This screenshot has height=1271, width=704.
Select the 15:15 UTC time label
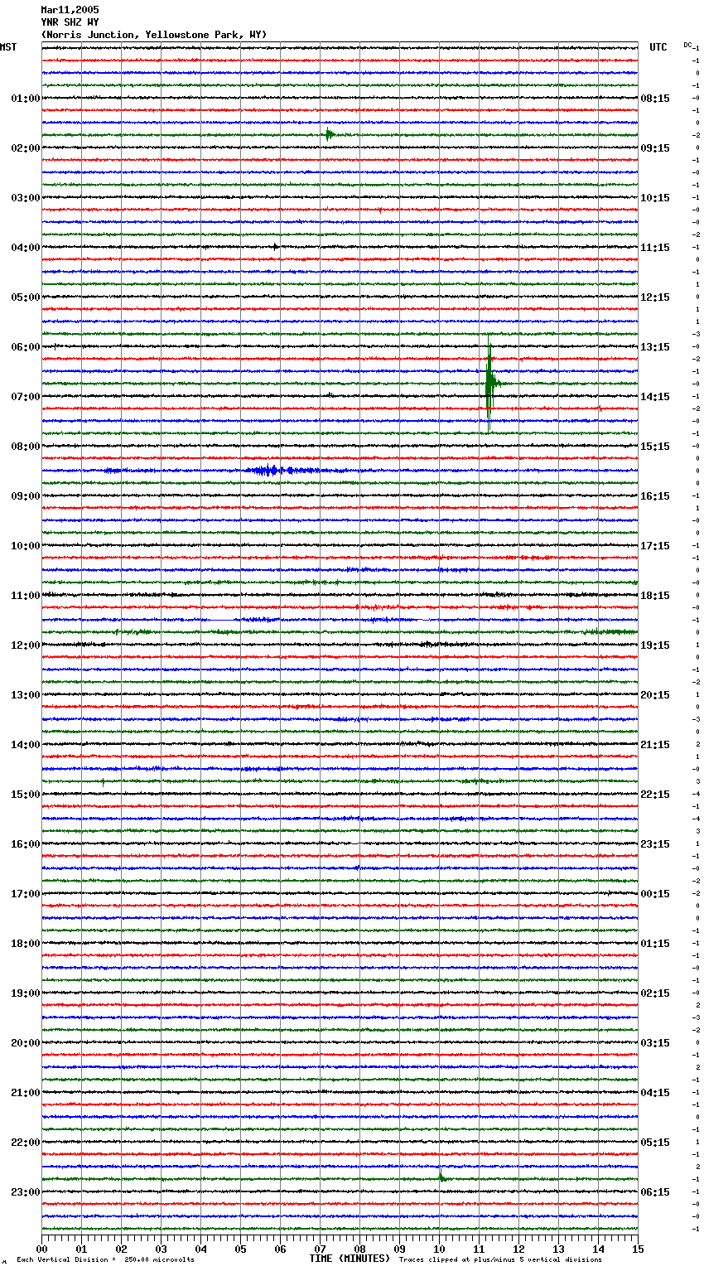tap(655, 447)
